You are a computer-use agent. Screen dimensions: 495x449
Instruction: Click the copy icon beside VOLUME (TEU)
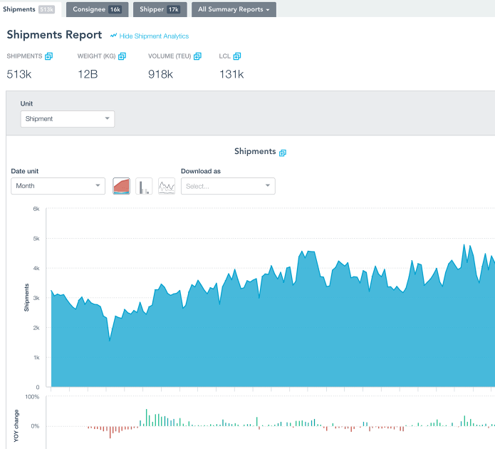point(197,56)
